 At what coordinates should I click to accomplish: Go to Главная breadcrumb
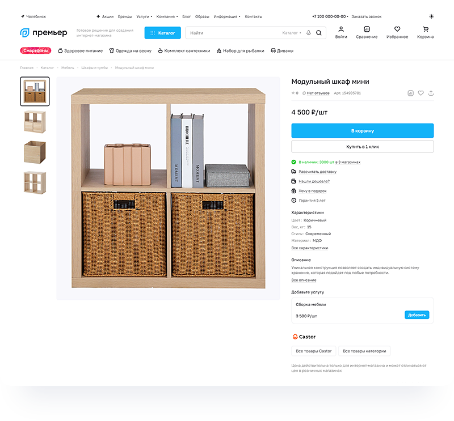click(x=27, y=67)
